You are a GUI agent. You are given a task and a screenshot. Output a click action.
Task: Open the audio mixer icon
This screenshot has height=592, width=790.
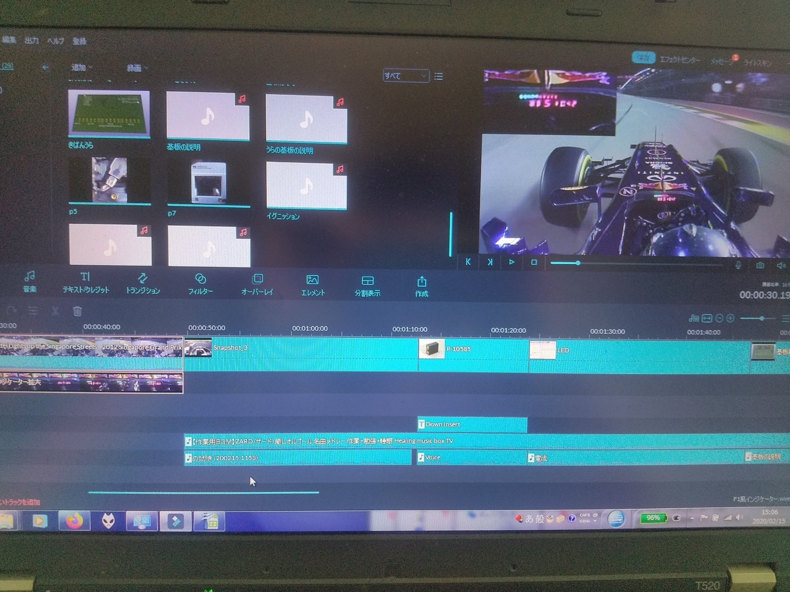pyautogui.click(x=694, y=318)
